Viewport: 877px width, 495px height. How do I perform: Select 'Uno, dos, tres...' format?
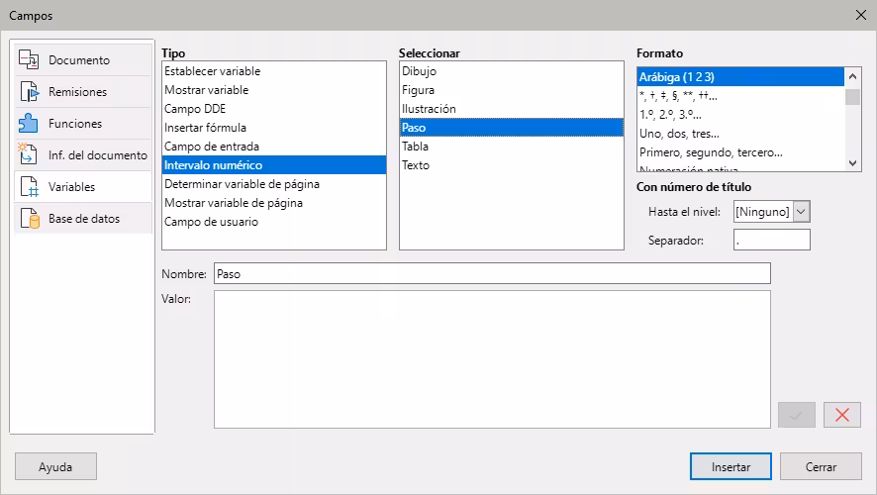(679, 134)
